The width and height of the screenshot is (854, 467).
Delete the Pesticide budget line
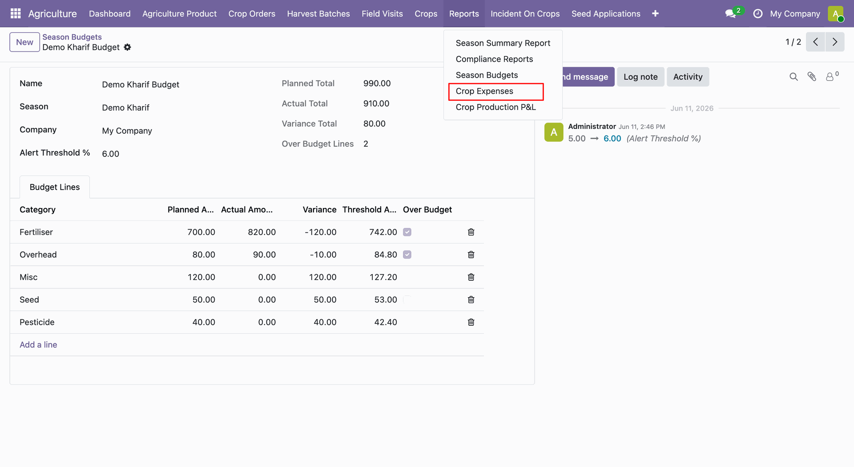(x=471, y=322)
